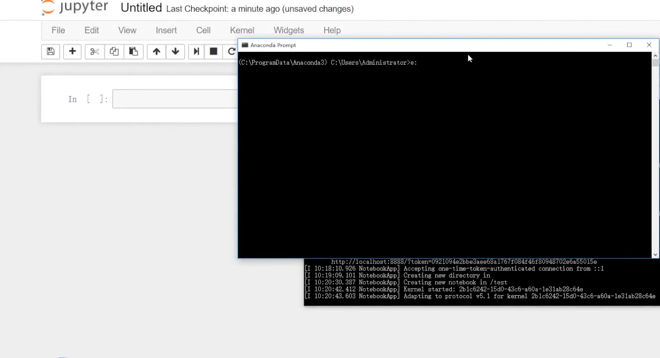
Task: Click the Anaconda Prompt title bar icon
Action: (x=245, y=45)
